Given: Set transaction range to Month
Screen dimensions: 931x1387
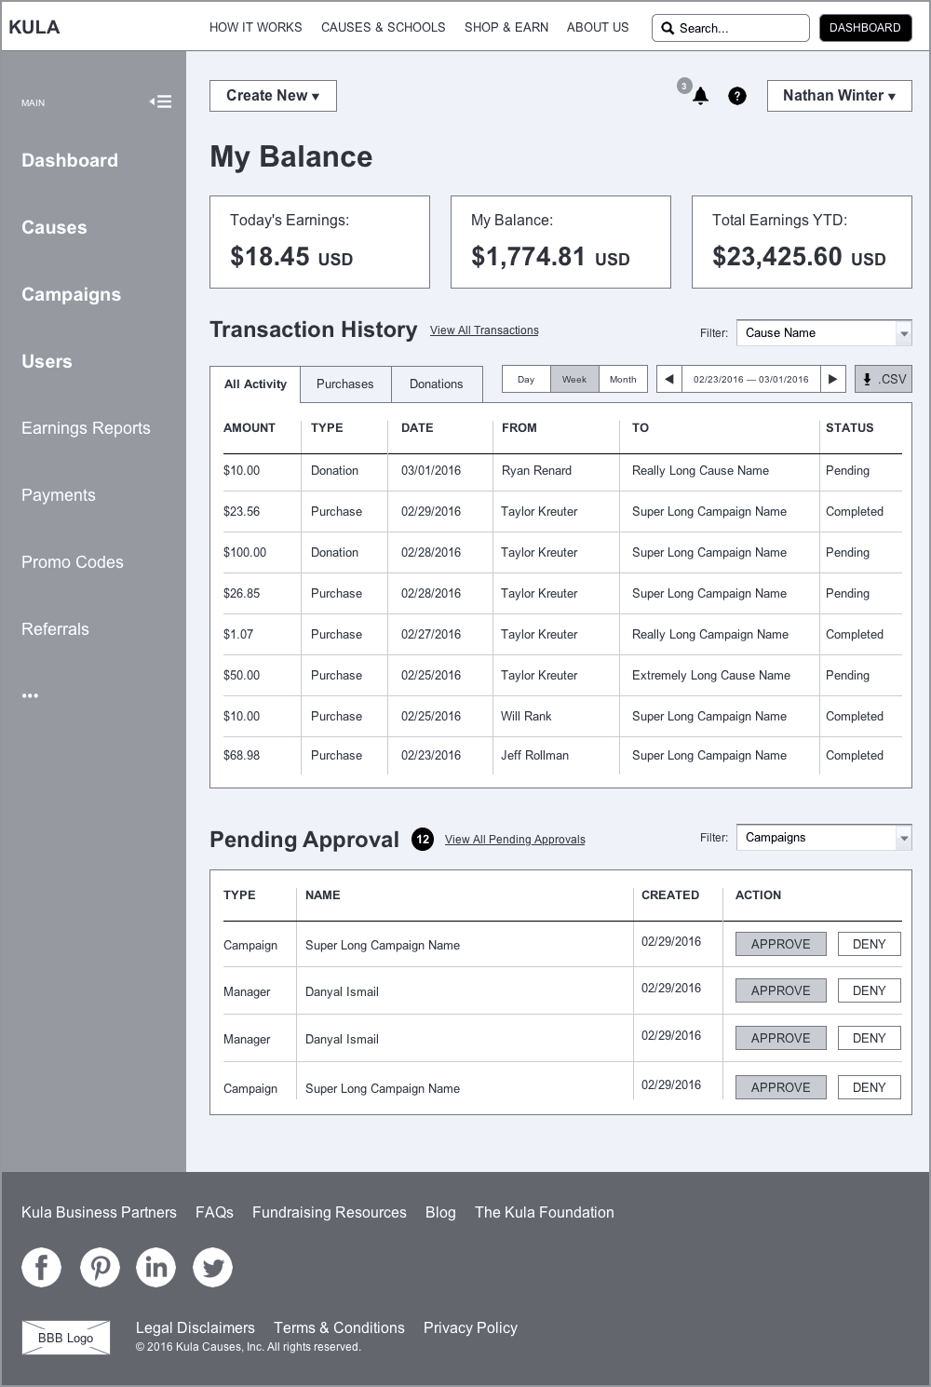Looking at the screenshot, I should pos(623,379).
